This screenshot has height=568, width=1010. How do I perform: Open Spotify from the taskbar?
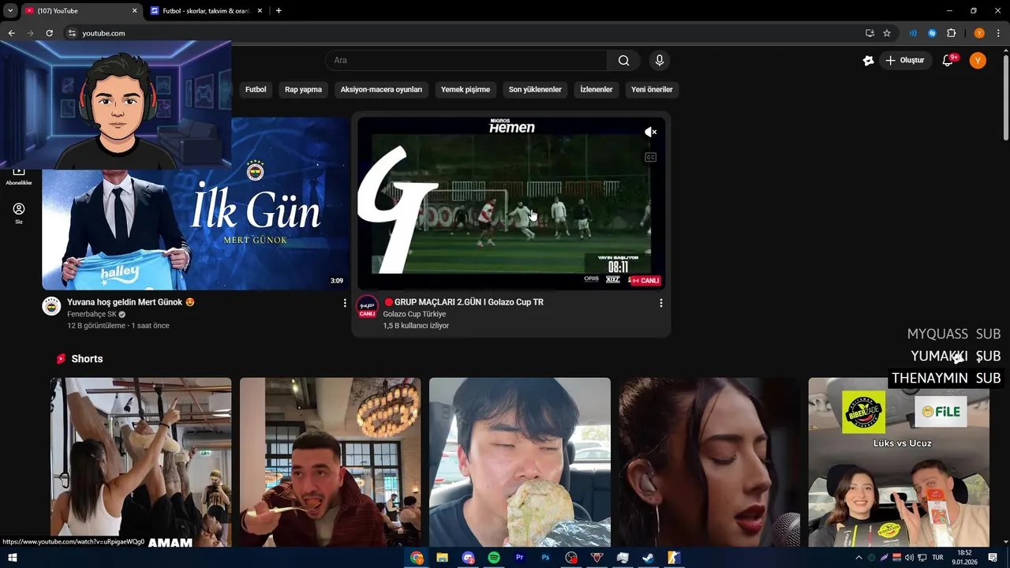coord(494,558)
